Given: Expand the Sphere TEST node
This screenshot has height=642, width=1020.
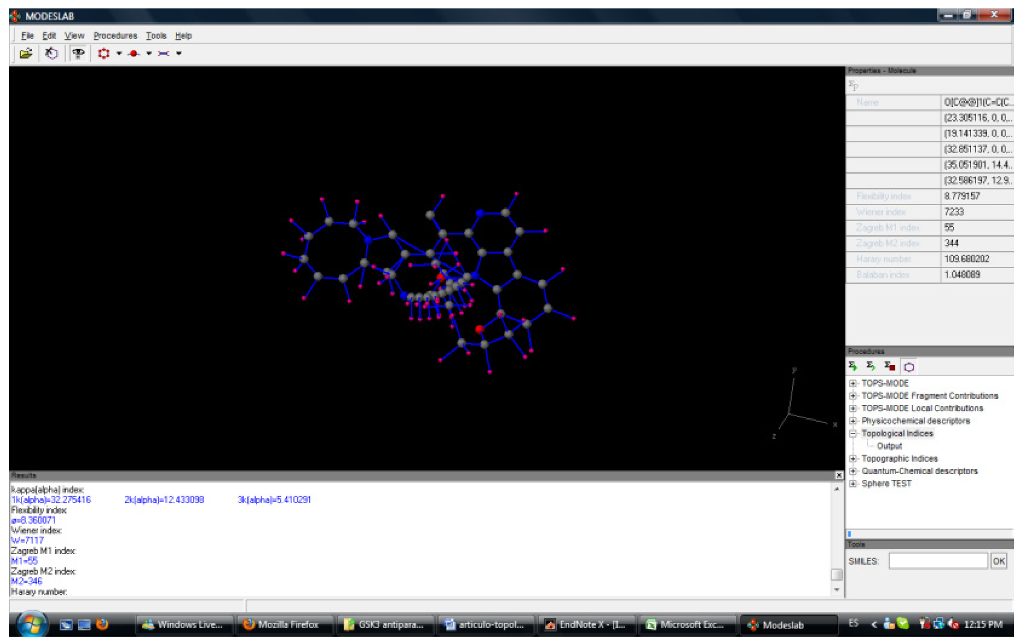Looking at the screenshot, I should tap(853, 483).
